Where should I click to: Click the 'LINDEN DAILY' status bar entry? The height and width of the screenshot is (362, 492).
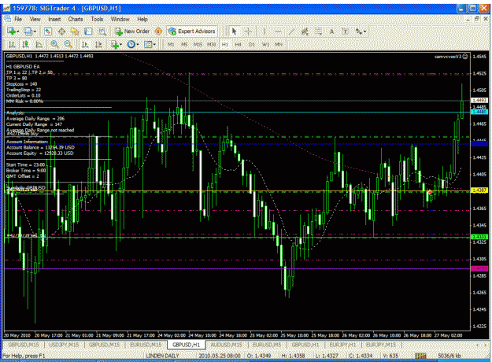pos(162,356)
